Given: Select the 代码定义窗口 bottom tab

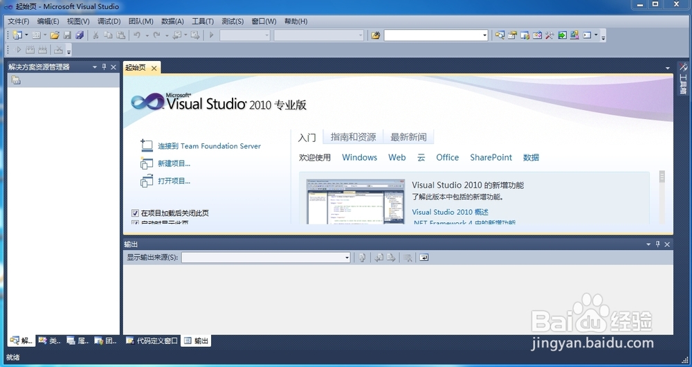Looking at the screenshot, I should (x=152, y=341).
